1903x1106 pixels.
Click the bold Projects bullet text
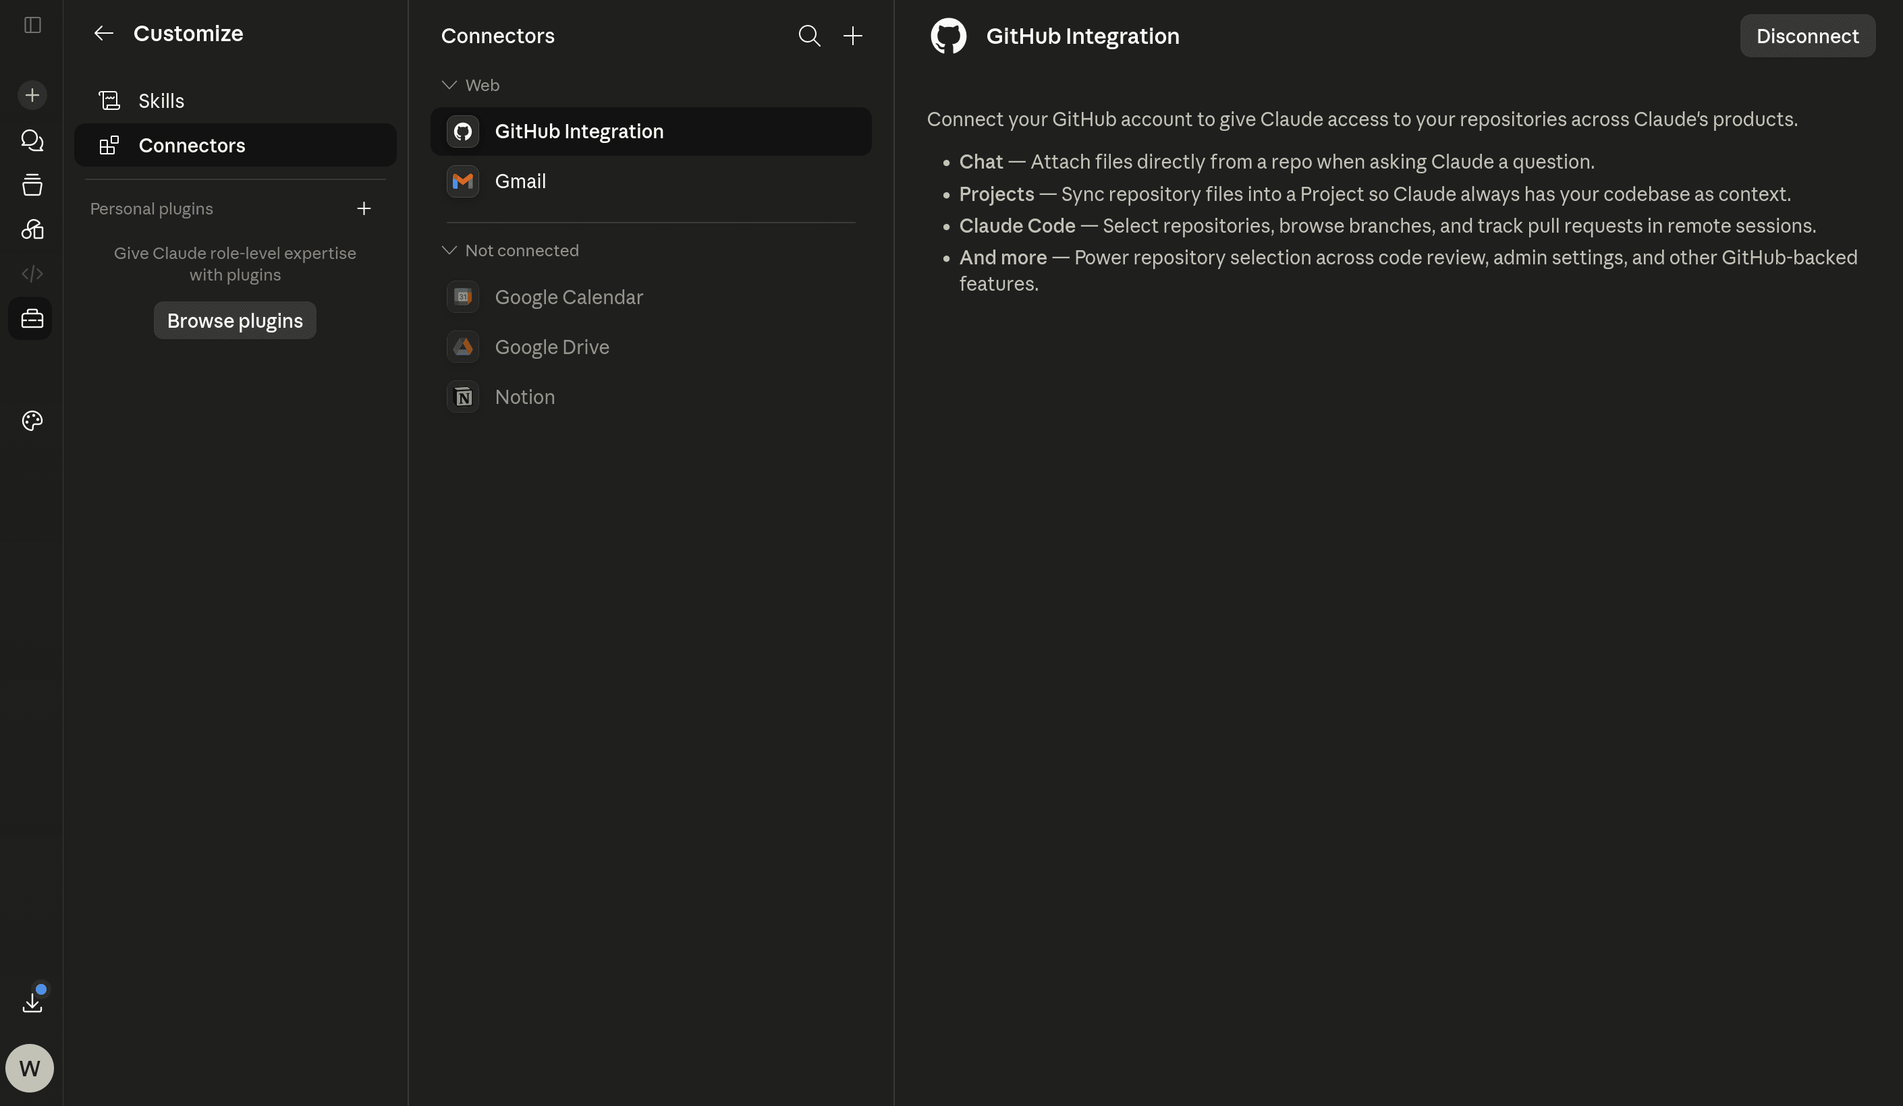click(x=996, y=194)
